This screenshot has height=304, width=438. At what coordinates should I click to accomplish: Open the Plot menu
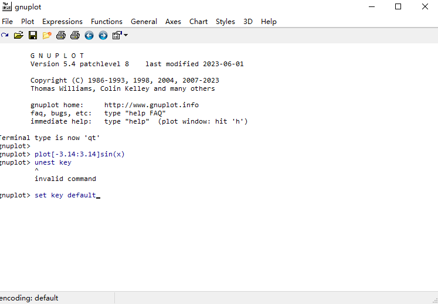pos(28,22)
